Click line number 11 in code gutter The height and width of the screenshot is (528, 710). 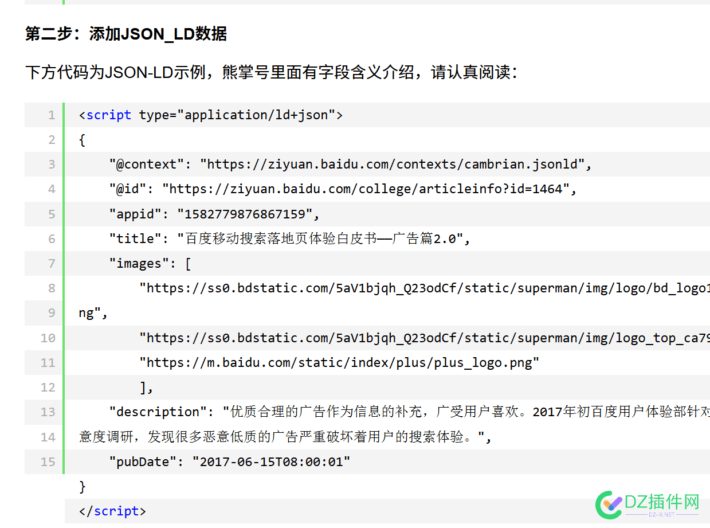pyautogui.click(x=48, y=362)
